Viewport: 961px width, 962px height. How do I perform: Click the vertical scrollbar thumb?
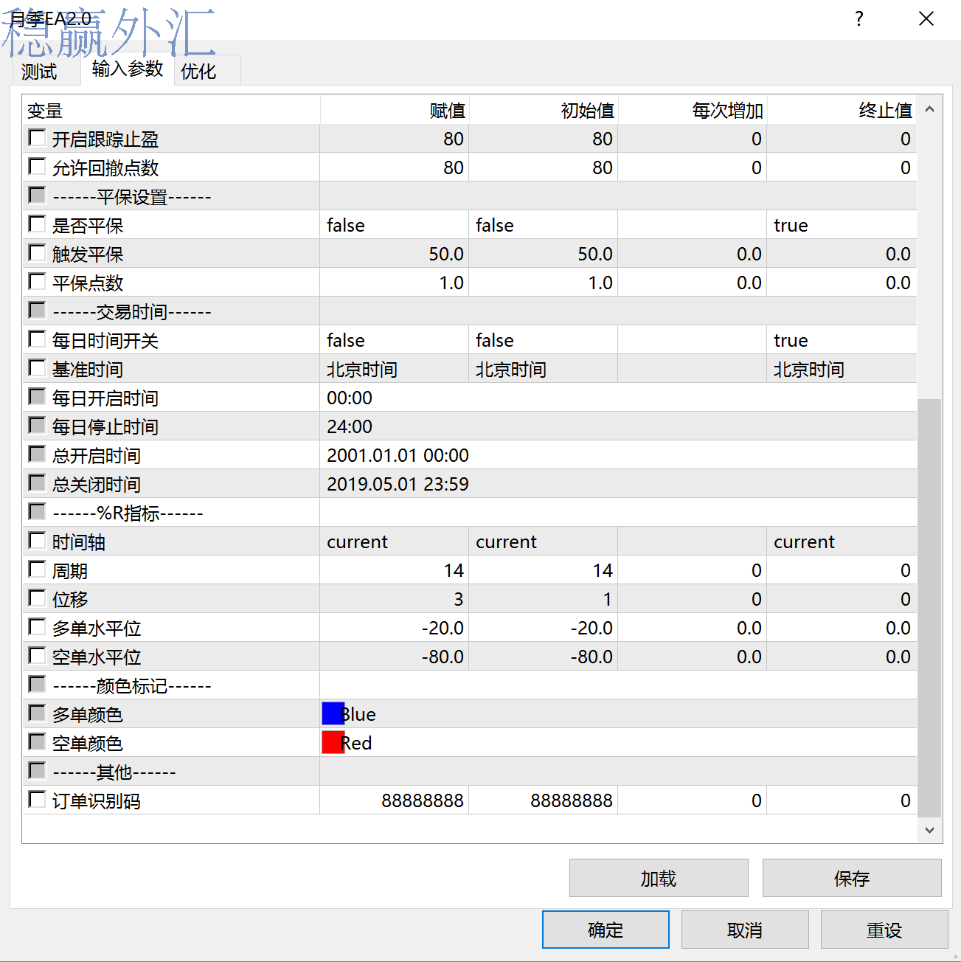[x=929, y=608]
